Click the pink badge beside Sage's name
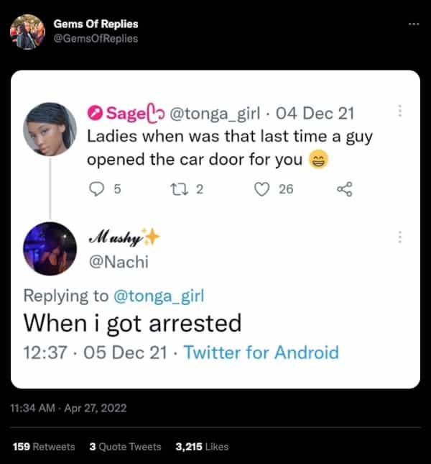Screen dimensions: 431x464 pyautogui.click(x=96, y=114)
